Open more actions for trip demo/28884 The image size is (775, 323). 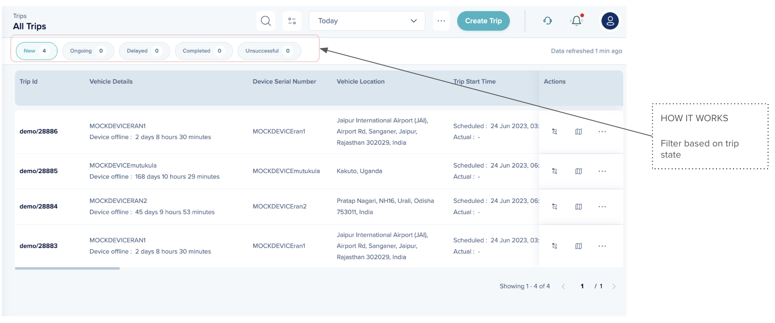602,207
